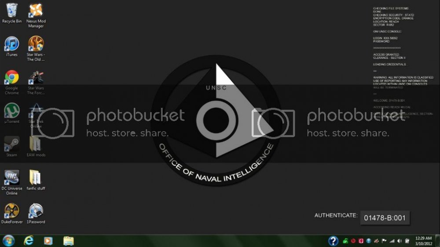Open the fanfic stuff folder
The width and height of the screenshot is (440, 247).
[36, 180]
